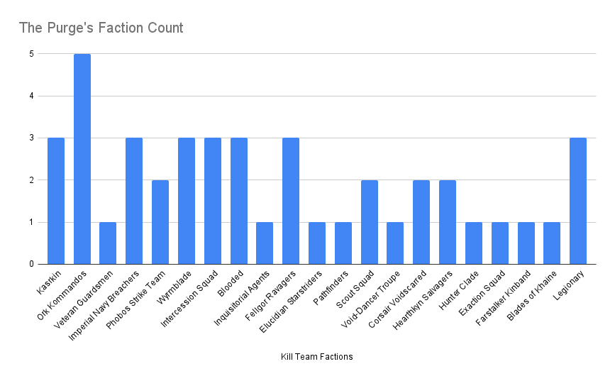
Task: Select the Blooded bar
Action: coord(239,201)
